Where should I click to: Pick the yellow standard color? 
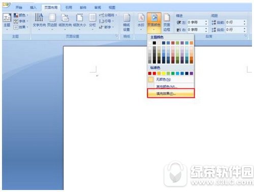[x=164, y=73]
